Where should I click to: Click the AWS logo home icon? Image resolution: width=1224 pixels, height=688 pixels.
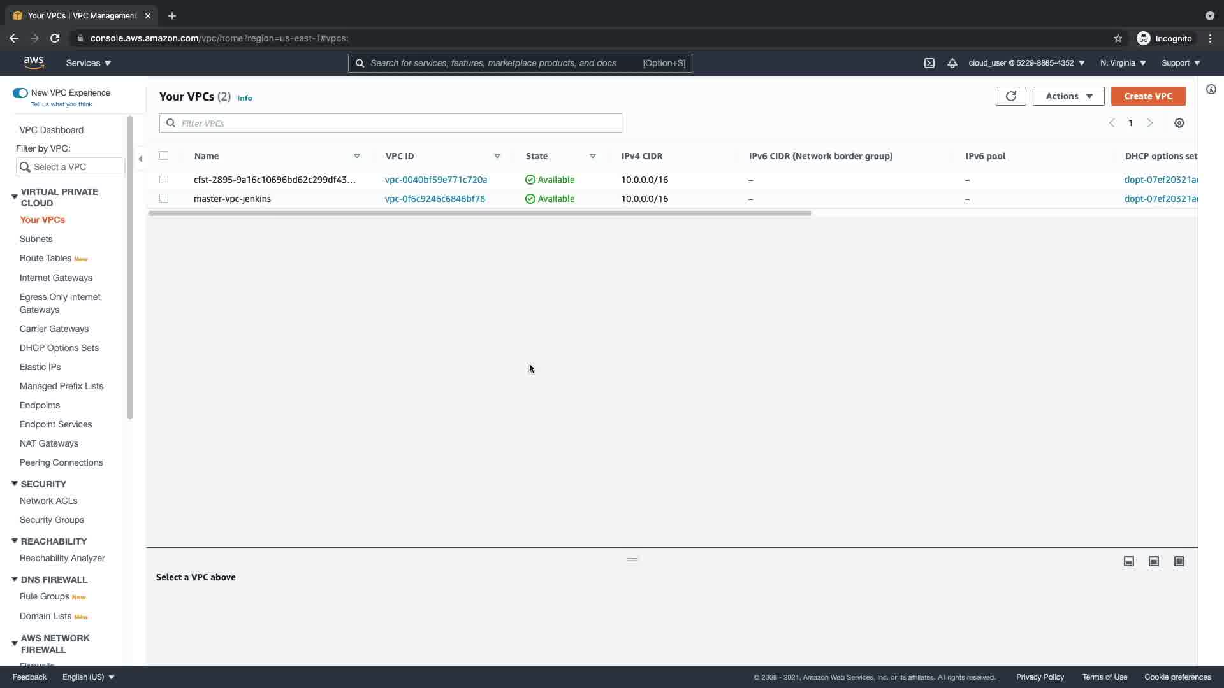point(34,62)
